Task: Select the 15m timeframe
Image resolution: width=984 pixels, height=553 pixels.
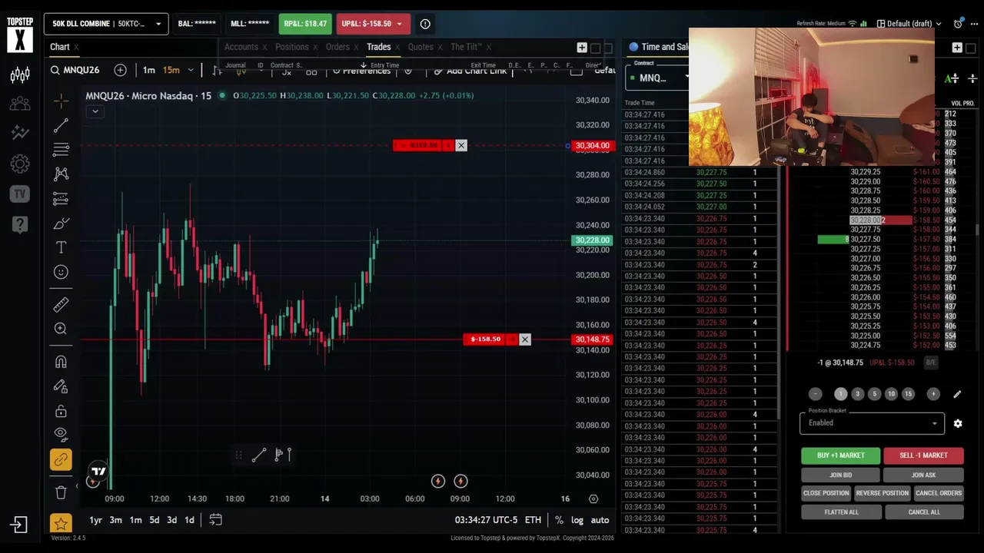Action: point(171,70)
